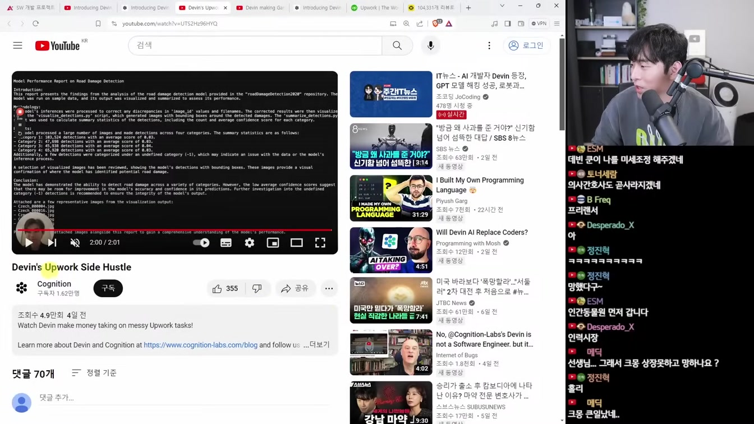This screenshot has height=424, width=754.
Task: Toggle the VPN button
Action: click(x=539, y=24)
